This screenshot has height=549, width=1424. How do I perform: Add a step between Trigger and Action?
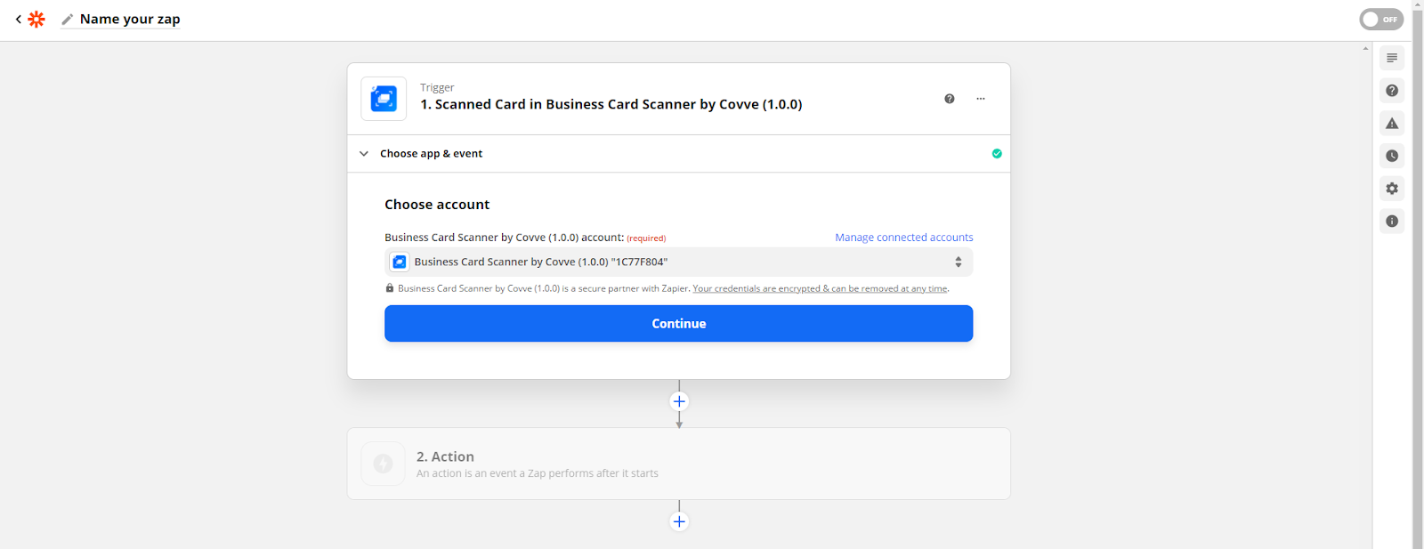pyautogui.click(x=679, y=401)
